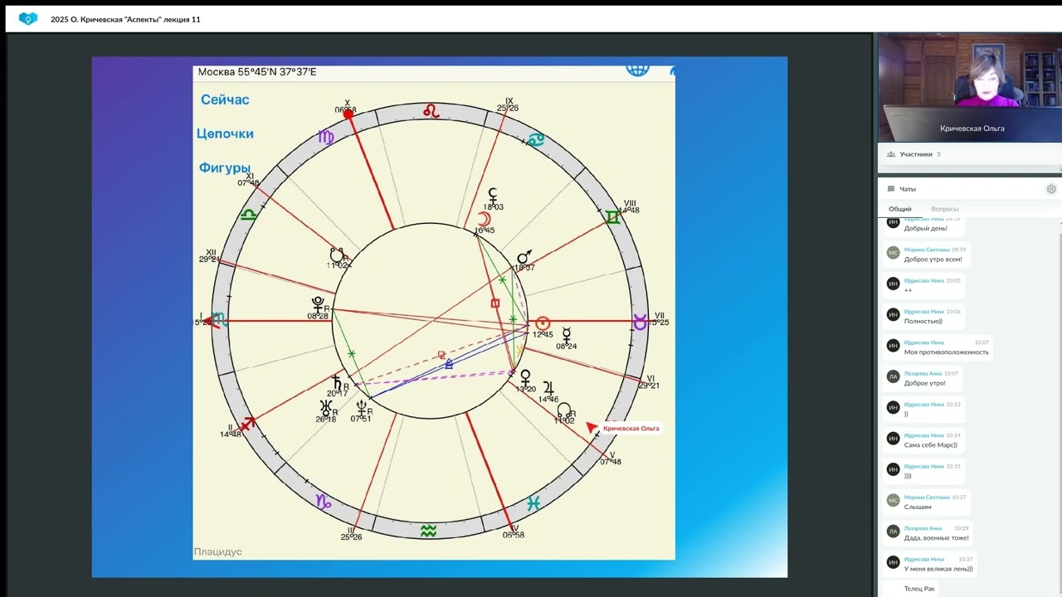Click the Mercury glyph at 08°24
The width and height of the screenshot is (1062, 597).
click(x=567, y=334)
